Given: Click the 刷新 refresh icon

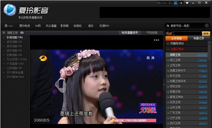Looking at the screenshot, I should (169, 33).
